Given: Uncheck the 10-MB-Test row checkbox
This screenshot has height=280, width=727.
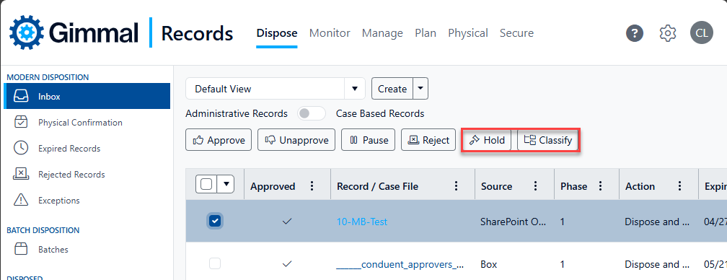Looking at the screenshot, I should pos(215,221).
